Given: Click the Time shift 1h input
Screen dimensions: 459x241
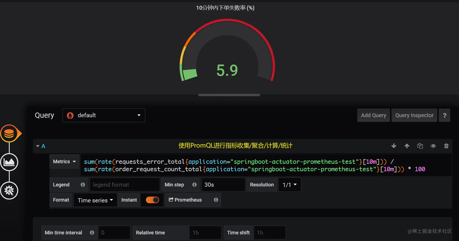Looking at the screenshot, I should [x=270, y=233].
